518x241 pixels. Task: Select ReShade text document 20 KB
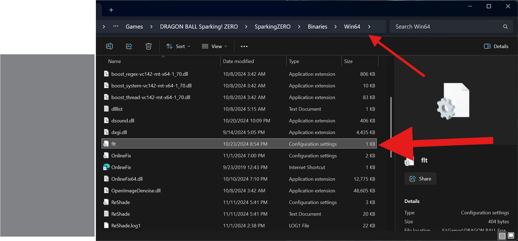pyautogui.click(x=239, y=214)
